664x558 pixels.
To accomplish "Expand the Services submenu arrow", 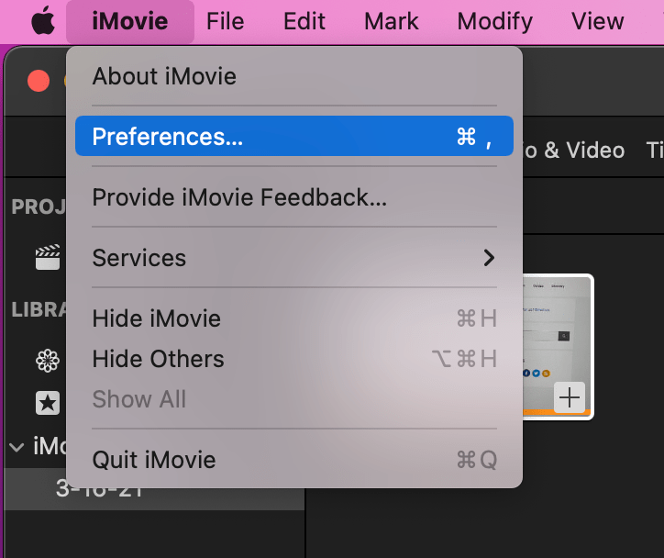I will (x=489, y=258).
